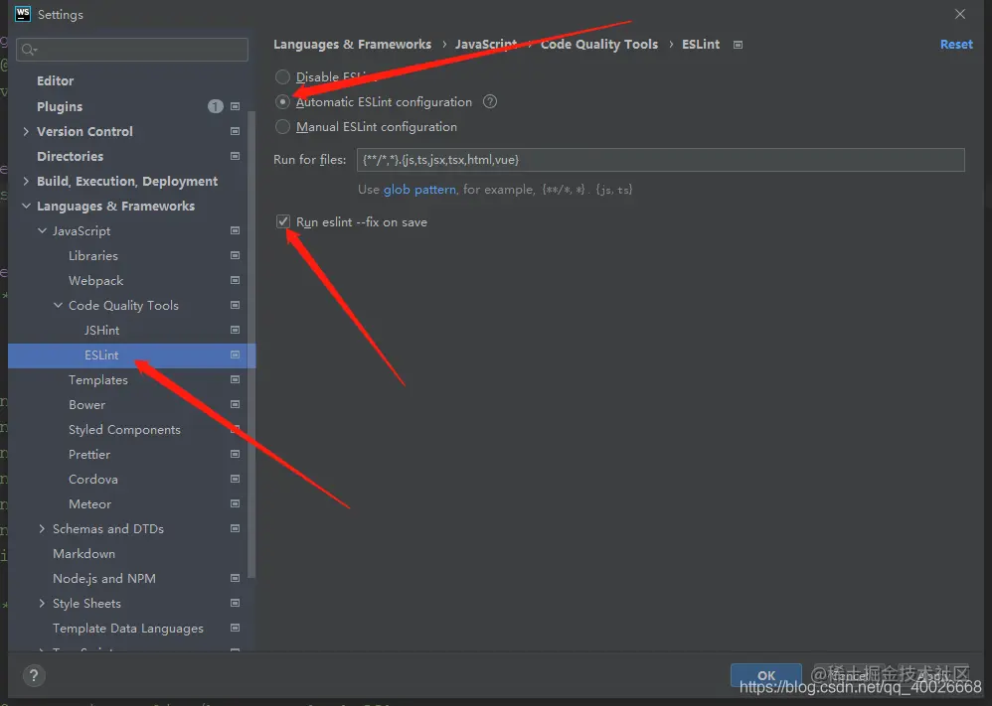992x706 pixels.
Task: Expand Schemas and DTDs node
Action: tap(42, 527)
